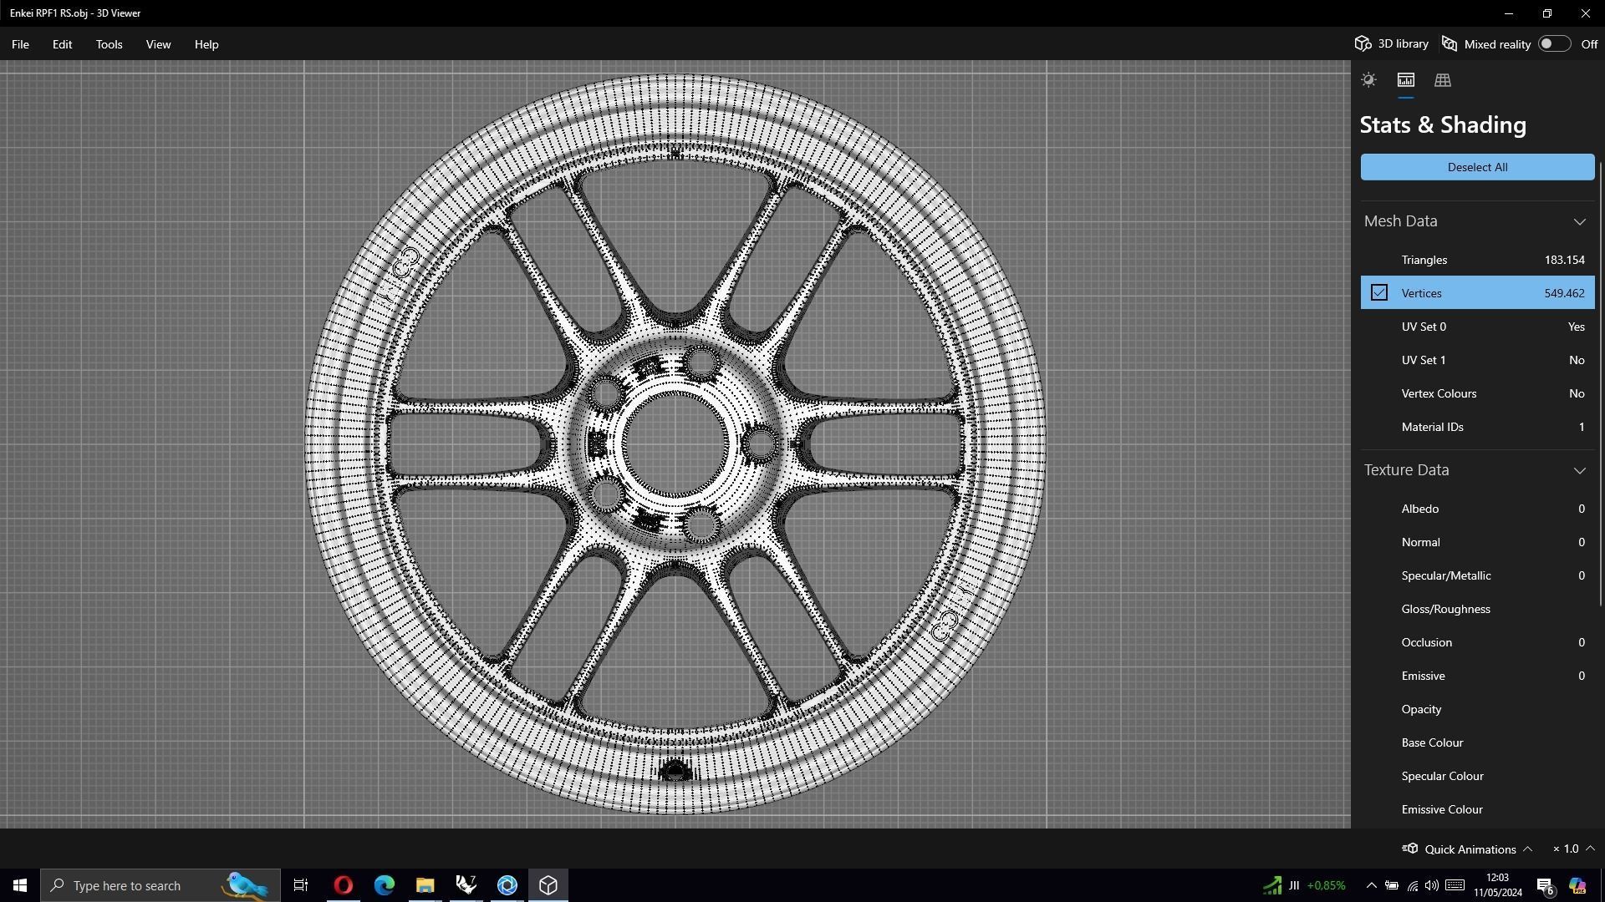Open the Windows Start menu
Screen dimensions: 1605x902
click(20, 885)
